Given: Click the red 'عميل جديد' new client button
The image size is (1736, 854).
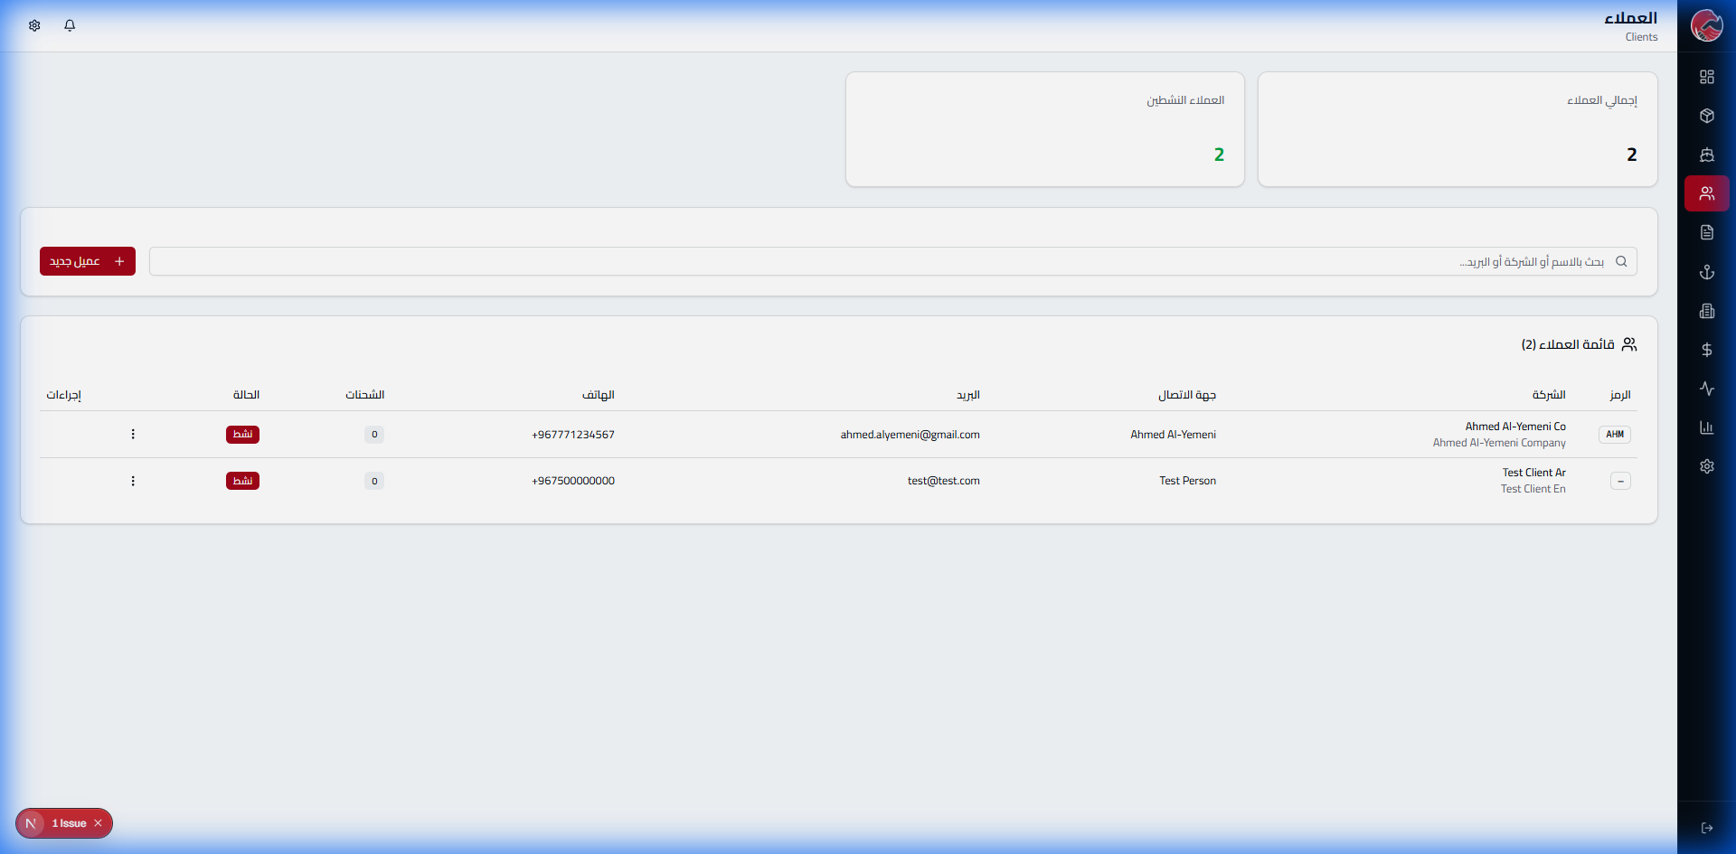Looking at the screenshot, I should coord(88,261).
